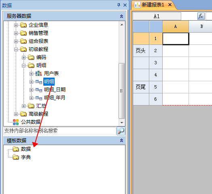Click the 新建报表1 chart icon on tab
Screen dimensions: 212x194
click(137, 5)
